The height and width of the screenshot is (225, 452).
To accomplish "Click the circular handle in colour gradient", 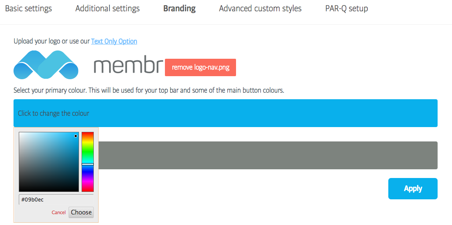I will 75,136.
